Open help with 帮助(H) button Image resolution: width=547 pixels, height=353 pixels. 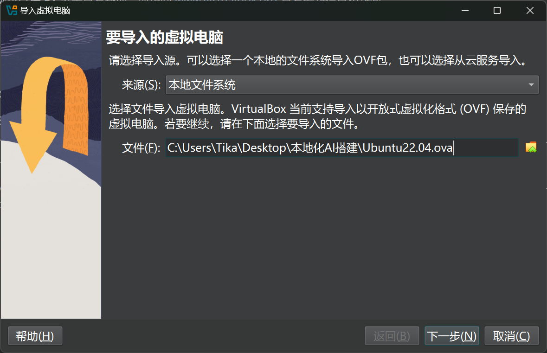35,336
